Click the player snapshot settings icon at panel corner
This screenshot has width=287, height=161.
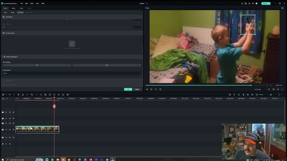(282, 8)
